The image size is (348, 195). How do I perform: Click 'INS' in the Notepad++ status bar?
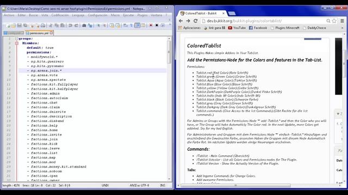tap(163, 185)
